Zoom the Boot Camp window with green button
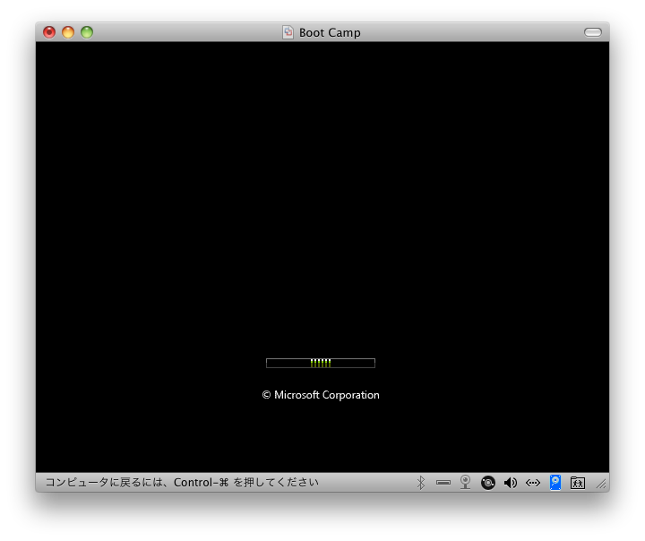 pyautogui.click(x=87, y=32)
